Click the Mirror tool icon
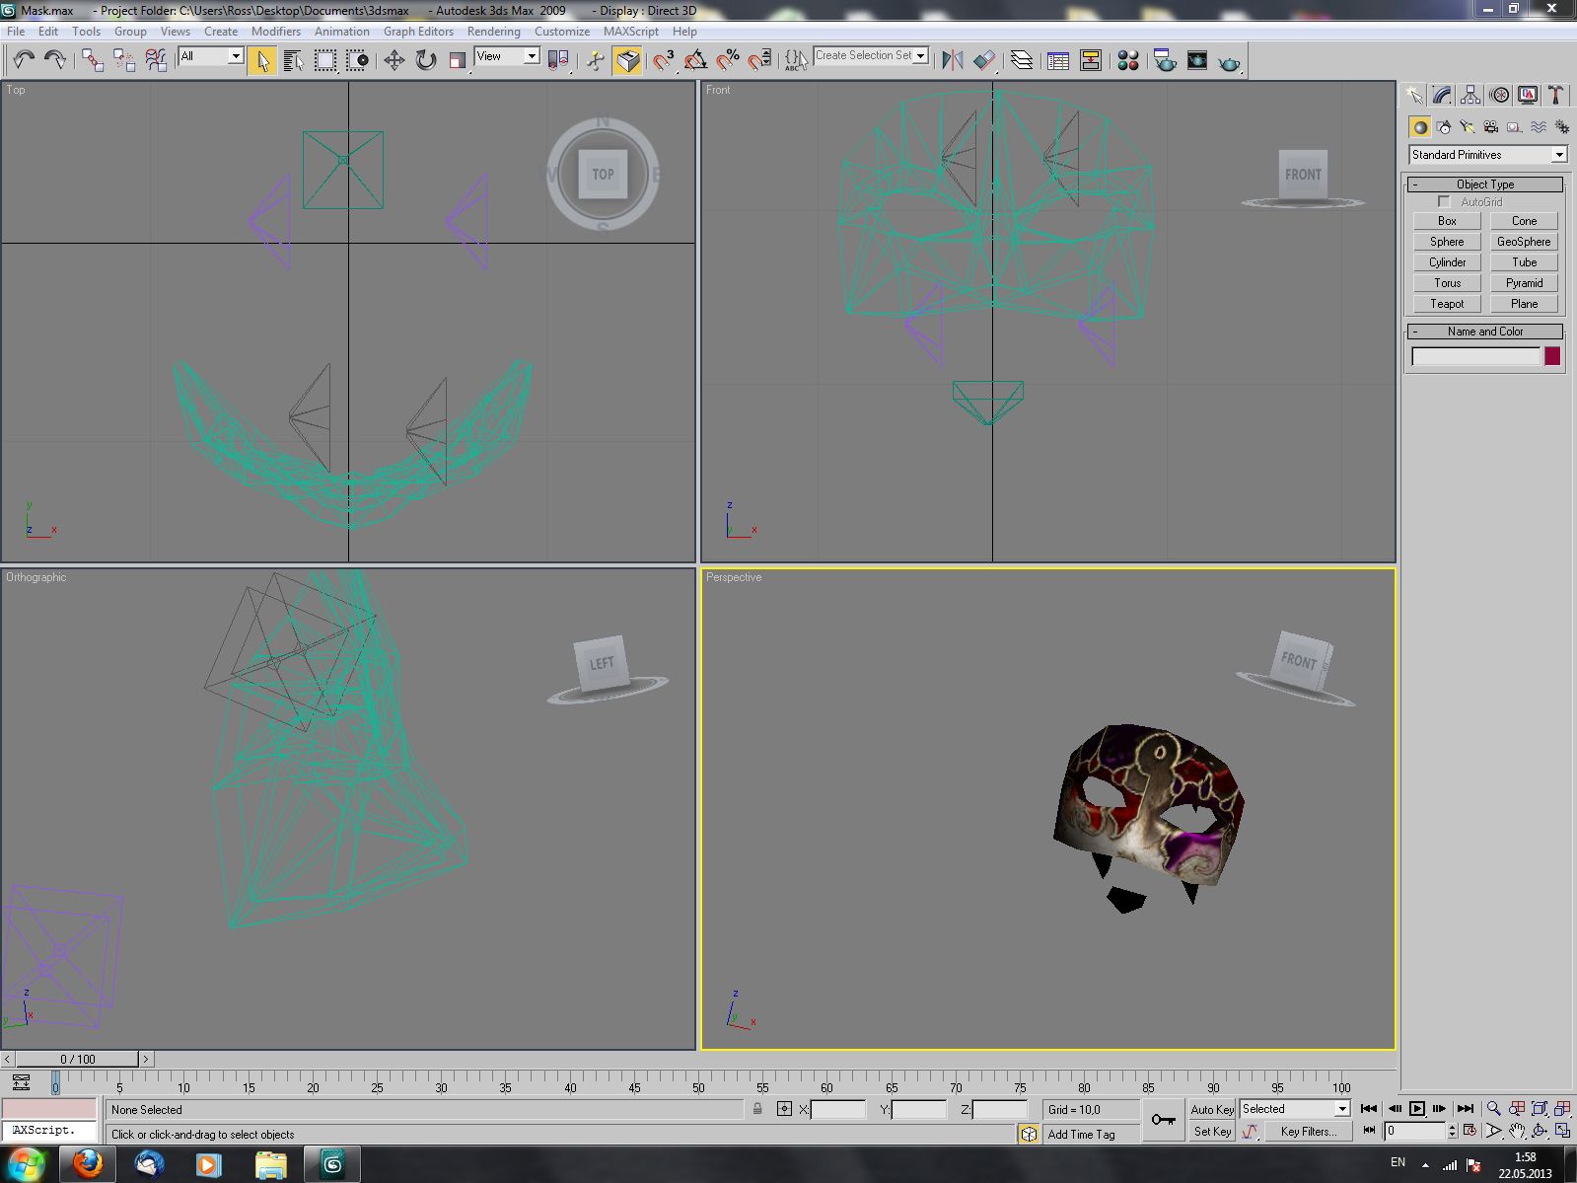The height and width of the screenshot is (1183, 1577). click(x=952, y=61)
